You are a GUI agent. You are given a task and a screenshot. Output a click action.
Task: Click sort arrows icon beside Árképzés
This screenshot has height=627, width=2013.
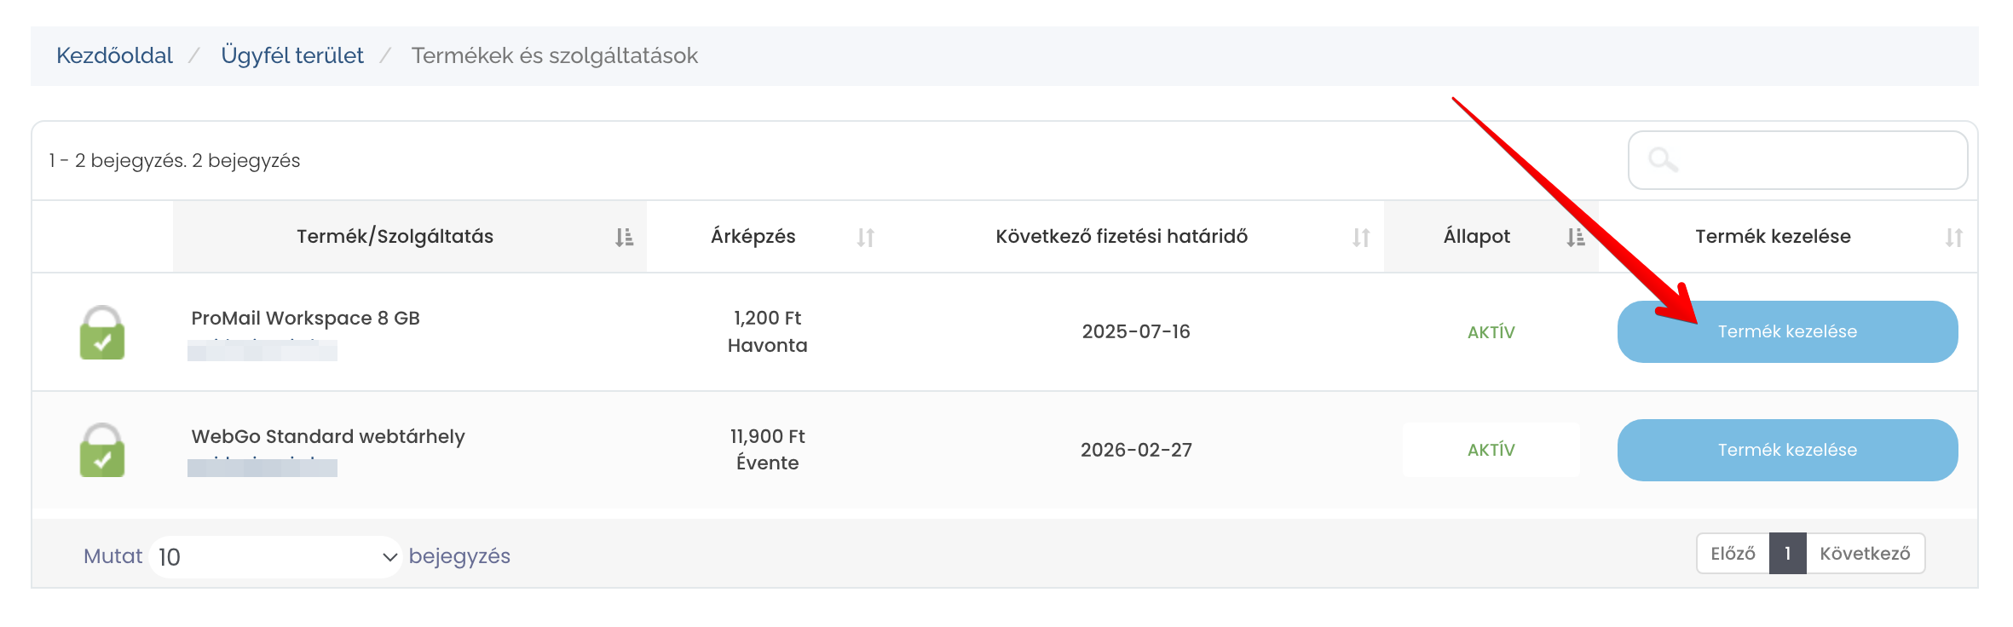[x=865, y=237]
